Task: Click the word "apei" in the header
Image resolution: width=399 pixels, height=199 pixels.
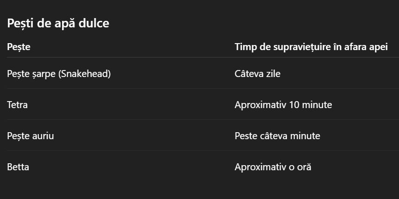Action: (377, 47)
